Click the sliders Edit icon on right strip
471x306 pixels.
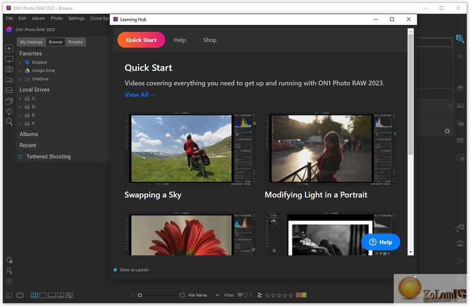click(x=460, y=57)
